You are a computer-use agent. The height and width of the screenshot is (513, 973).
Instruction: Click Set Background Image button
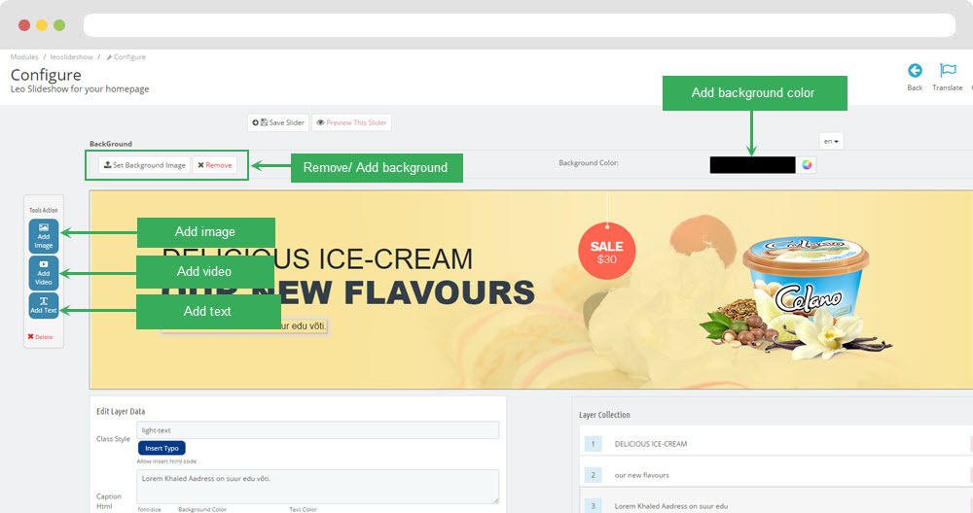(x=145, y=165)
